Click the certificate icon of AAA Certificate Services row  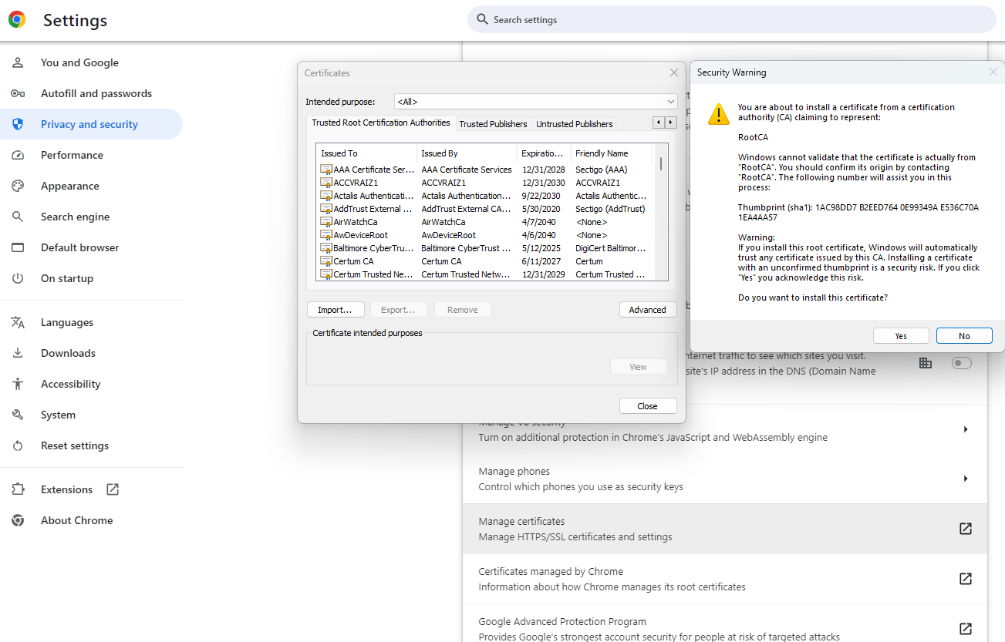click(326, 170)
